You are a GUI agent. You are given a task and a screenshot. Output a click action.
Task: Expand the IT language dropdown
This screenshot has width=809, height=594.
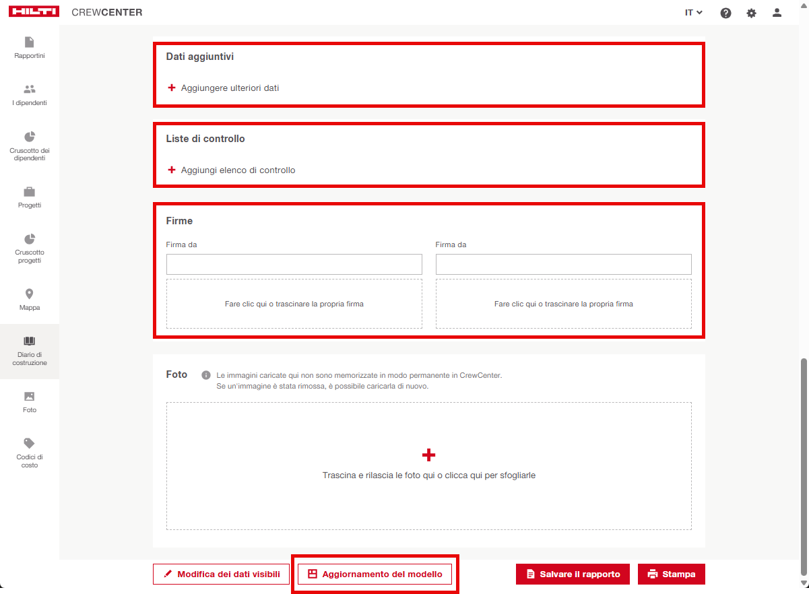693,13
